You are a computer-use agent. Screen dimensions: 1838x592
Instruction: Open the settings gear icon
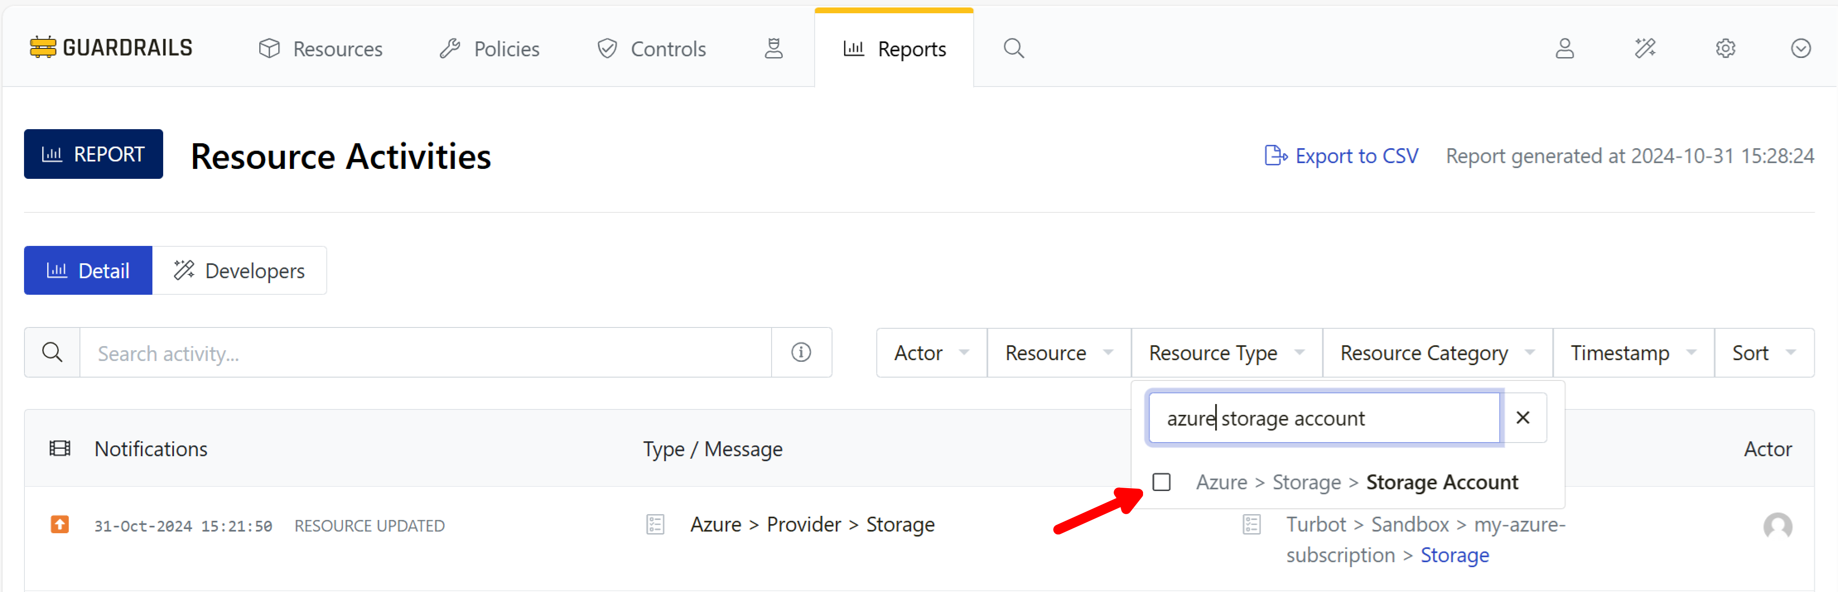pyautogui.click(x=1725, y=48)
